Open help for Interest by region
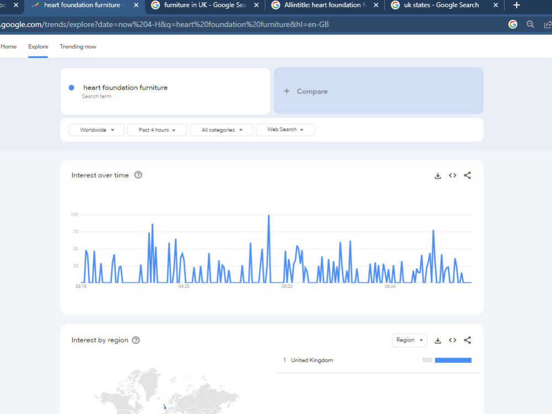The height and width of the screenshot is (414, 552). (136, 340)
